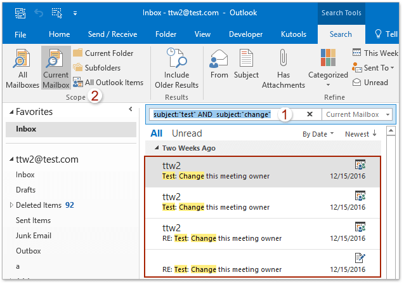Choose Subfolders search scope
This screenshot has width=404, height=284.
pyautogui.click(x=96, y=67)
